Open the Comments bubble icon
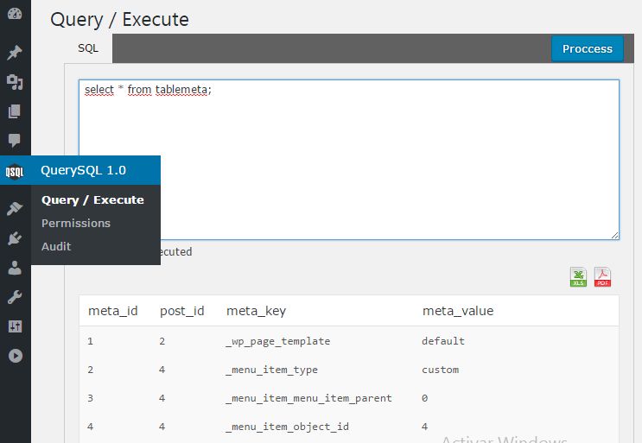The image size is (642, 443). (15, 140)
